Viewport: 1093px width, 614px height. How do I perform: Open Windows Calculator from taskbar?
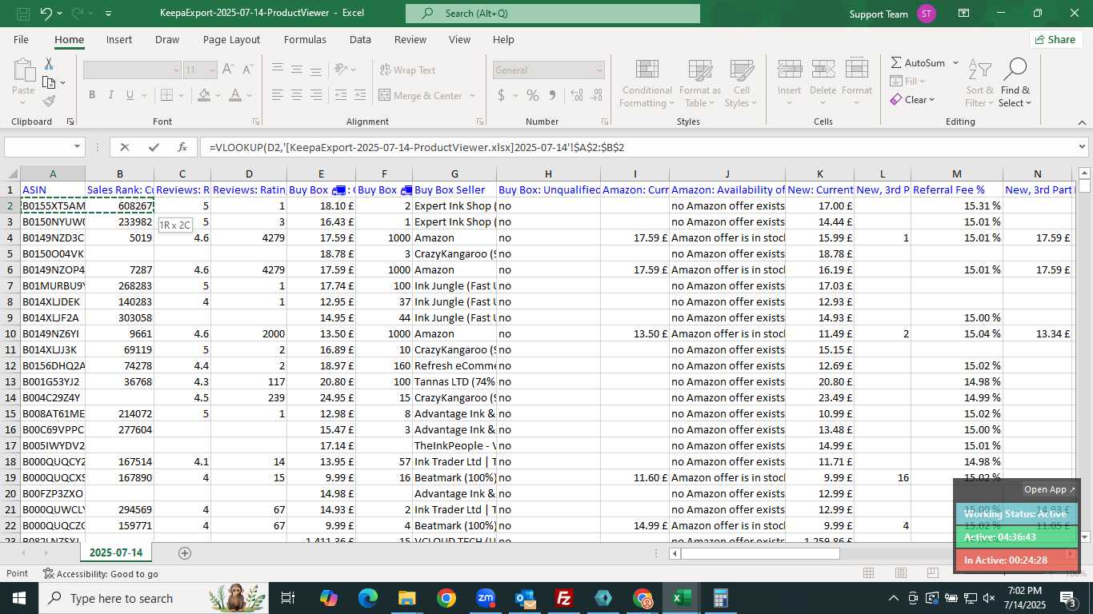point(721,598)
